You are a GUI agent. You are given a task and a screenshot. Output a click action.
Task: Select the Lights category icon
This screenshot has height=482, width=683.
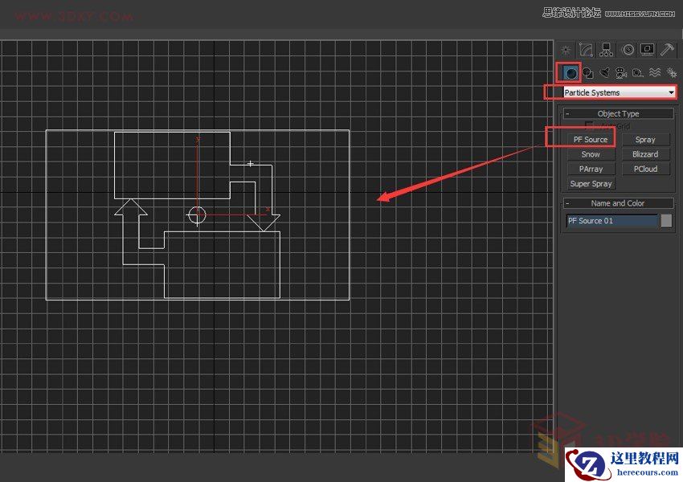[x=604, y=72]
